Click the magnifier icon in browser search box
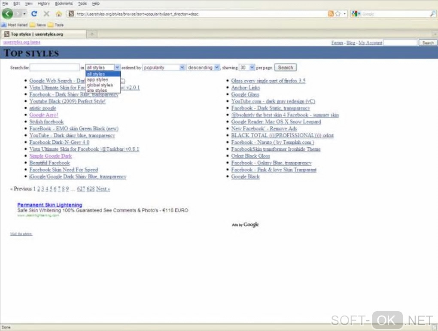This screenshot has height=331, width=438. (x=432, y=14)
